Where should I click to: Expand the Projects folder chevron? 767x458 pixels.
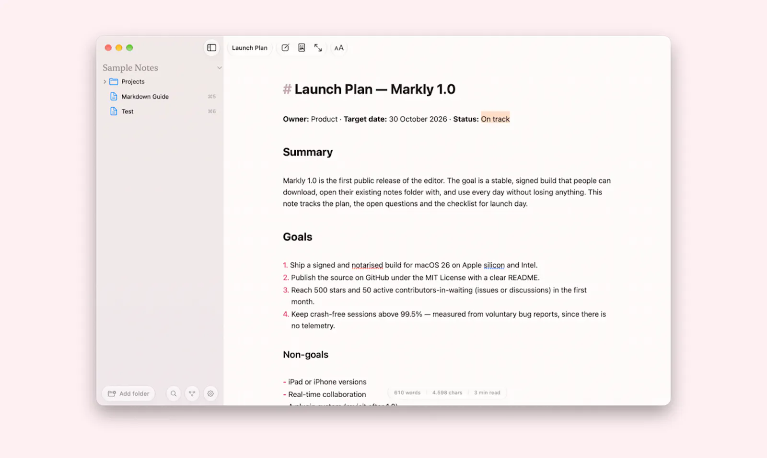[x=105, y=82]
